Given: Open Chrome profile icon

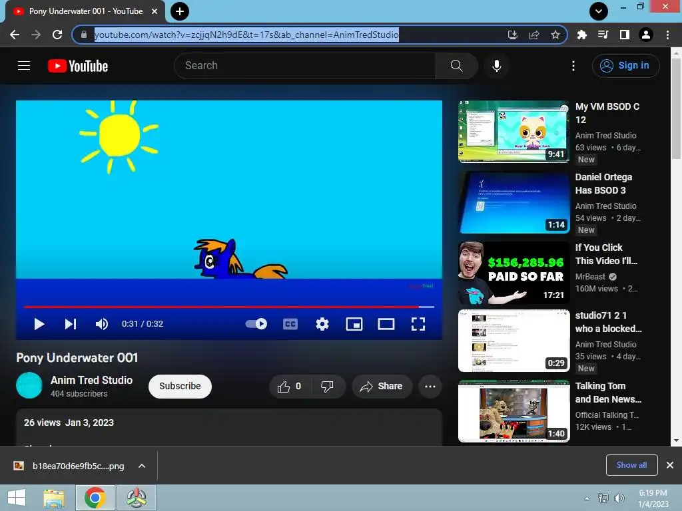Looking at the screenshot, I should 646,35.
